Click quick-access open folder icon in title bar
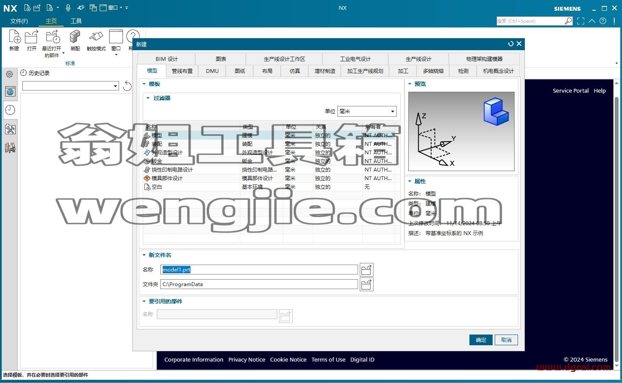Image resolution: width=622 pixels, height=383 pixels. [x=37, y=8]
